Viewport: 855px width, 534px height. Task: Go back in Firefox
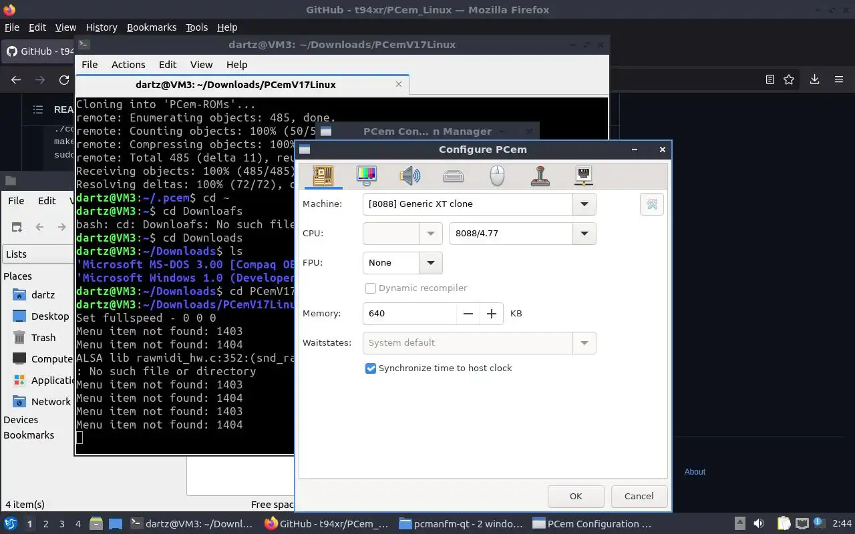16,79
